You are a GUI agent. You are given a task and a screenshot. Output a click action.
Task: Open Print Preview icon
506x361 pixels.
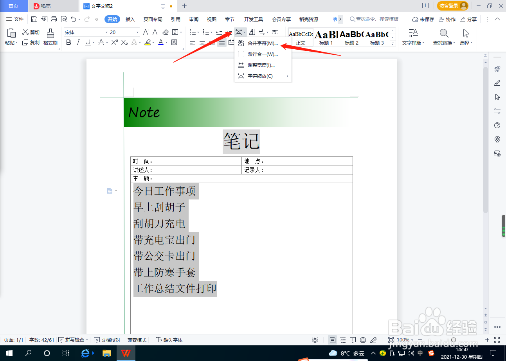pyautogui.click(x=63, y=19)
